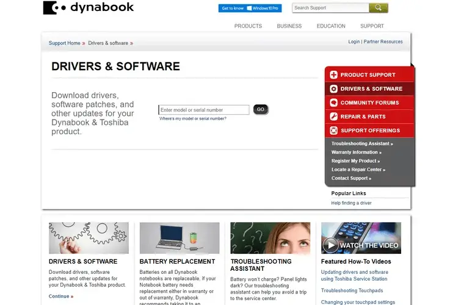
Task: Click the Popular Links heading
Action: pos(349,193)
